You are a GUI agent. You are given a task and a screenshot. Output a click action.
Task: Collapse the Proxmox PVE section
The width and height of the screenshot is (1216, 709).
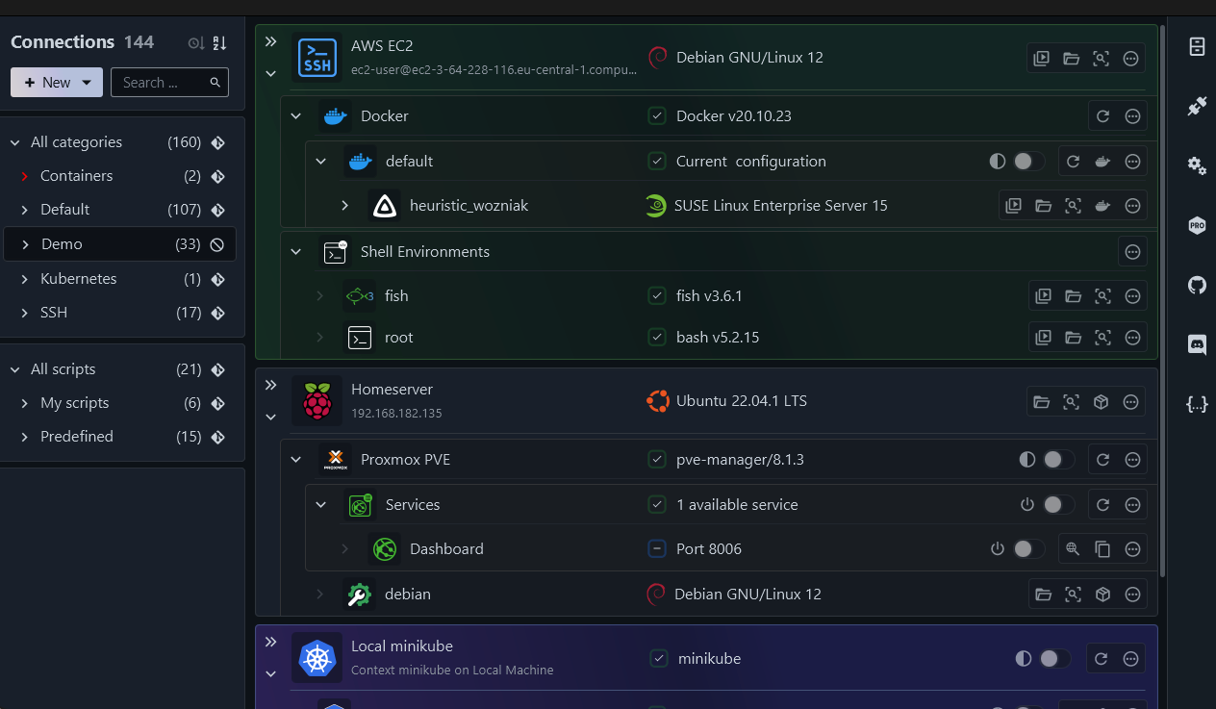click(296, 460)
